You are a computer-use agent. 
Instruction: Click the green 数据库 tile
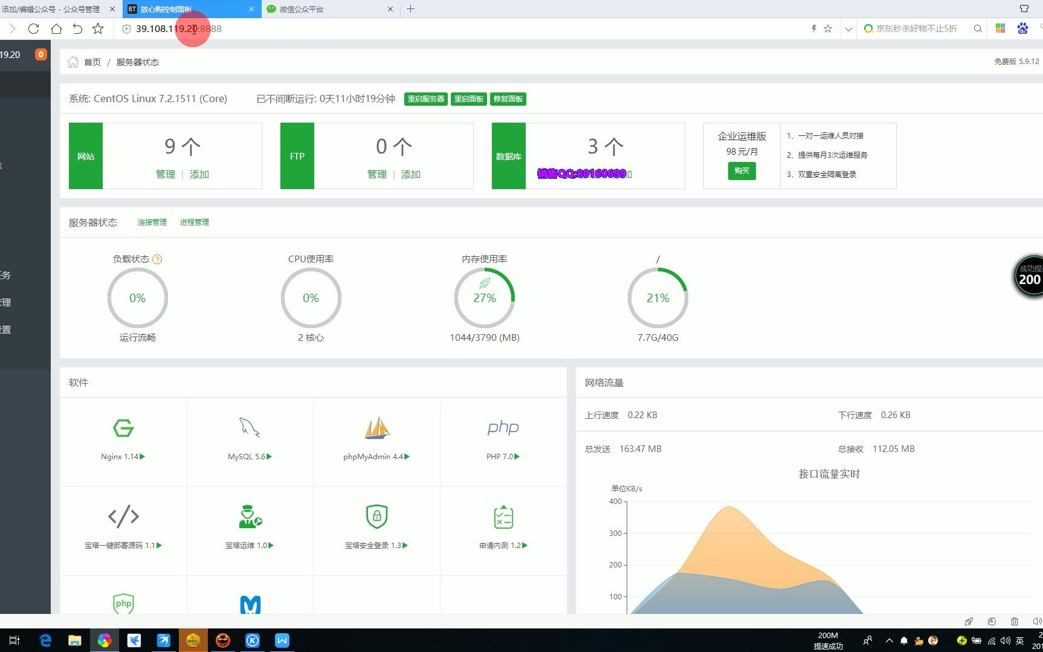click(x=509, y=156)
